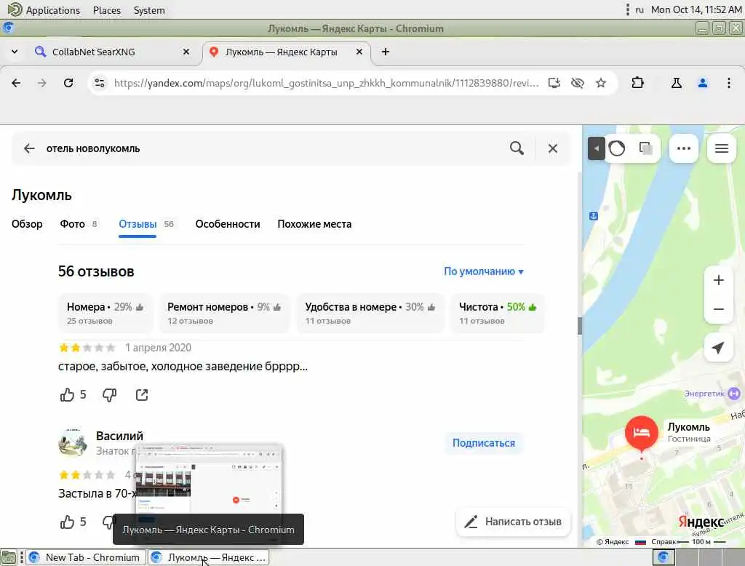
Task: Select the Отзывы tab
Action: [146, 224]
